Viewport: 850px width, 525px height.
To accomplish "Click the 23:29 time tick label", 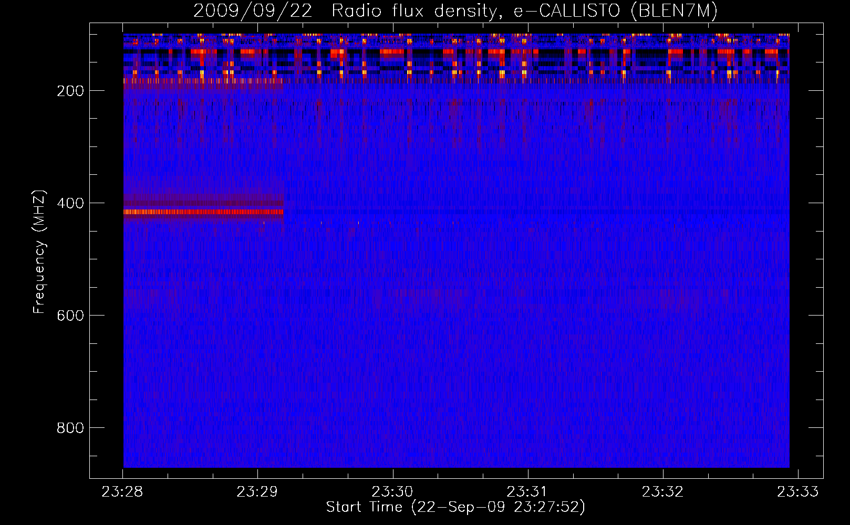I will coord(258,491).
